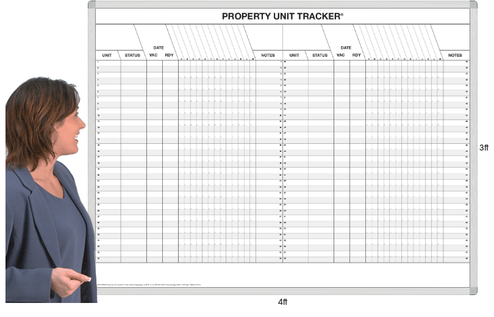Select the left STATUS column header
The height and width of the screenshot is (317, 494).
pyautogui.click(x=132, y=55)
